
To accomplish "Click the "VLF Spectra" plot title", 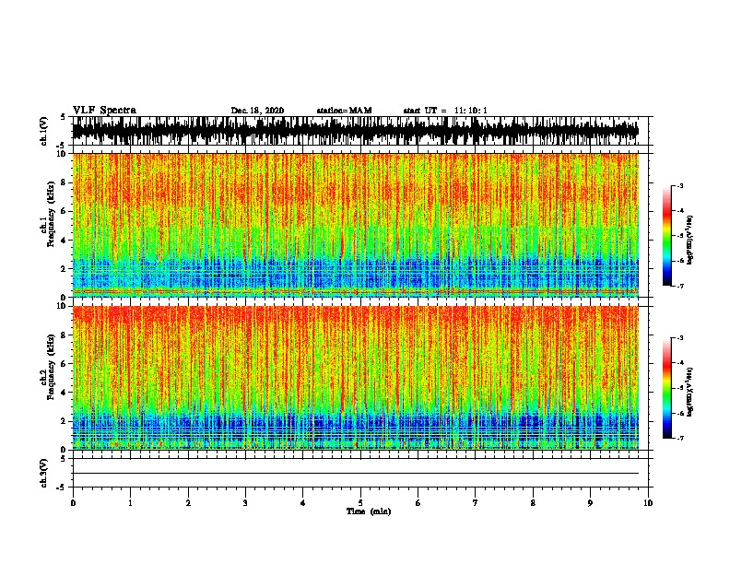I will [x=105, y=111].
